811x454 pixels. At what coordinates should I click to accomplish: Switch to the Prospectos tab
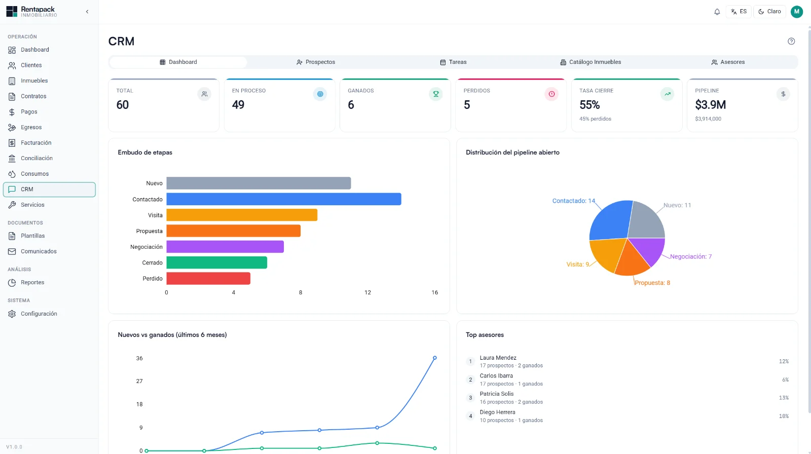(x=316, y=62)
